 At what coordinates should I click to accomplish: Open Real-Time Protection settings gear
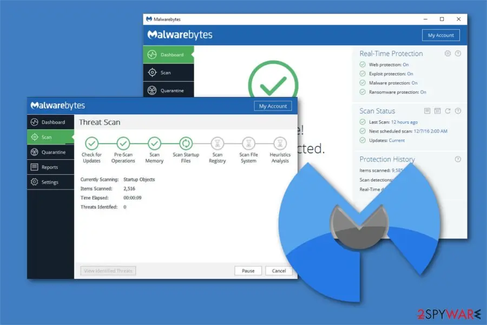coord(447,54)
